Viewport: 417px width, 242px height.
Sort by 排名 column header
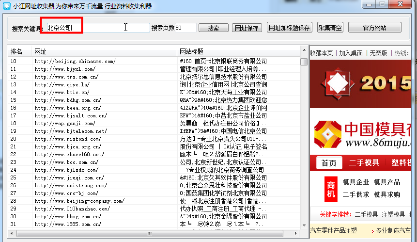[20, 51]
